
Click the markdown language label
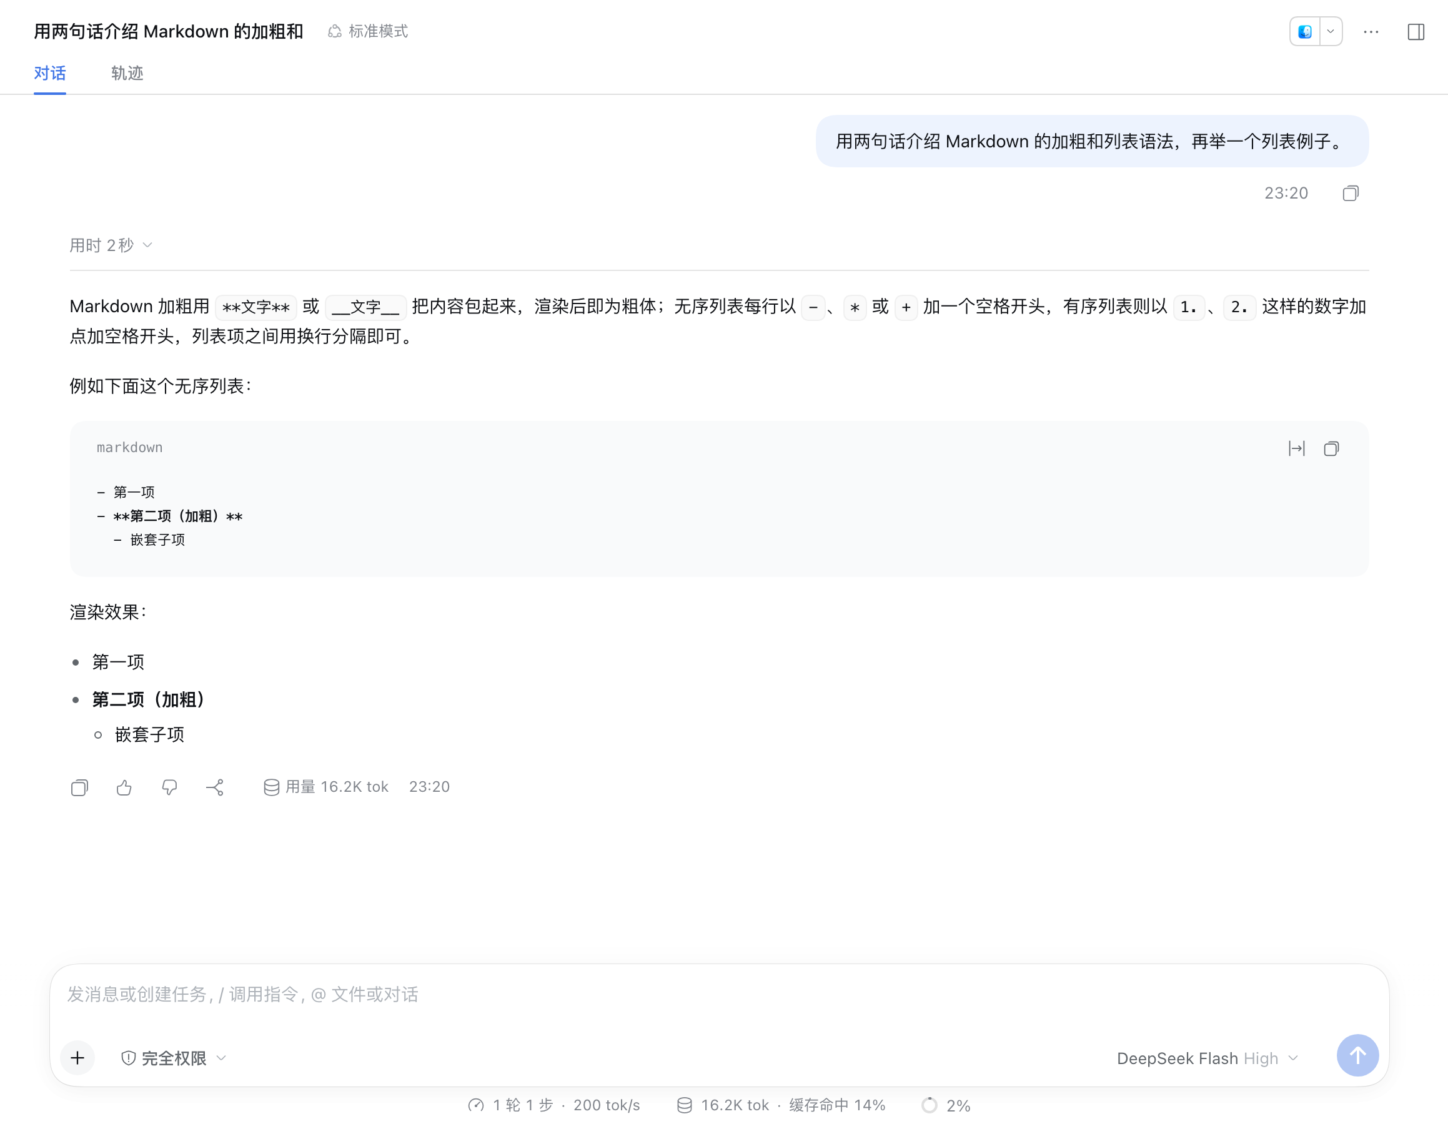[x=129, y=447]
